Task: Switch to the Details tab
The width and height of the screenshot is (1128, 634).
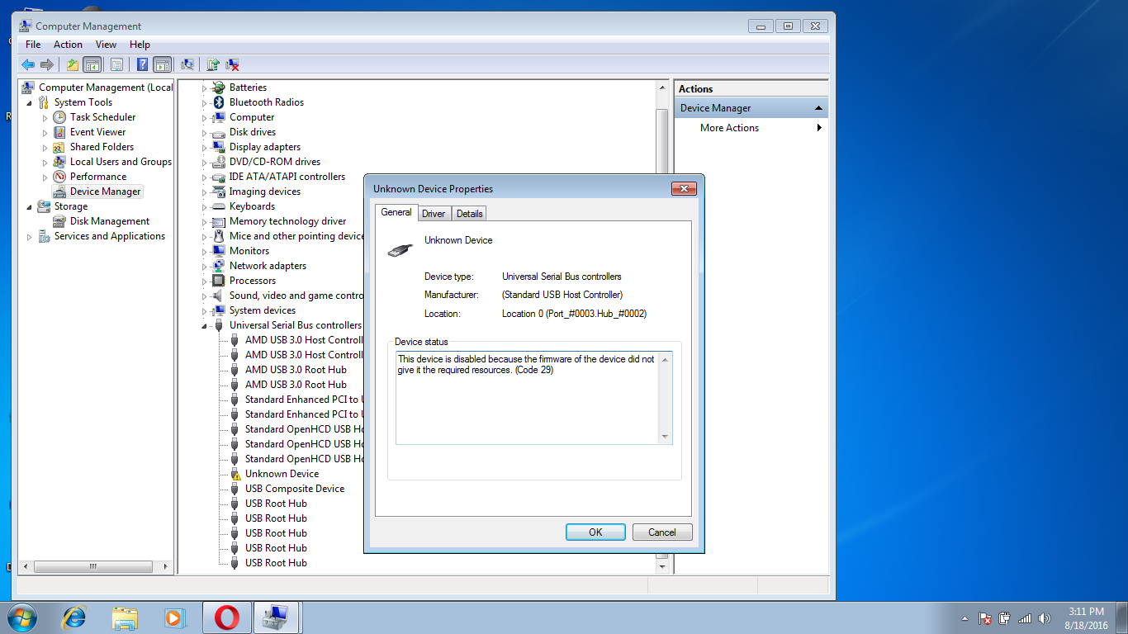Action: (469, 214)
